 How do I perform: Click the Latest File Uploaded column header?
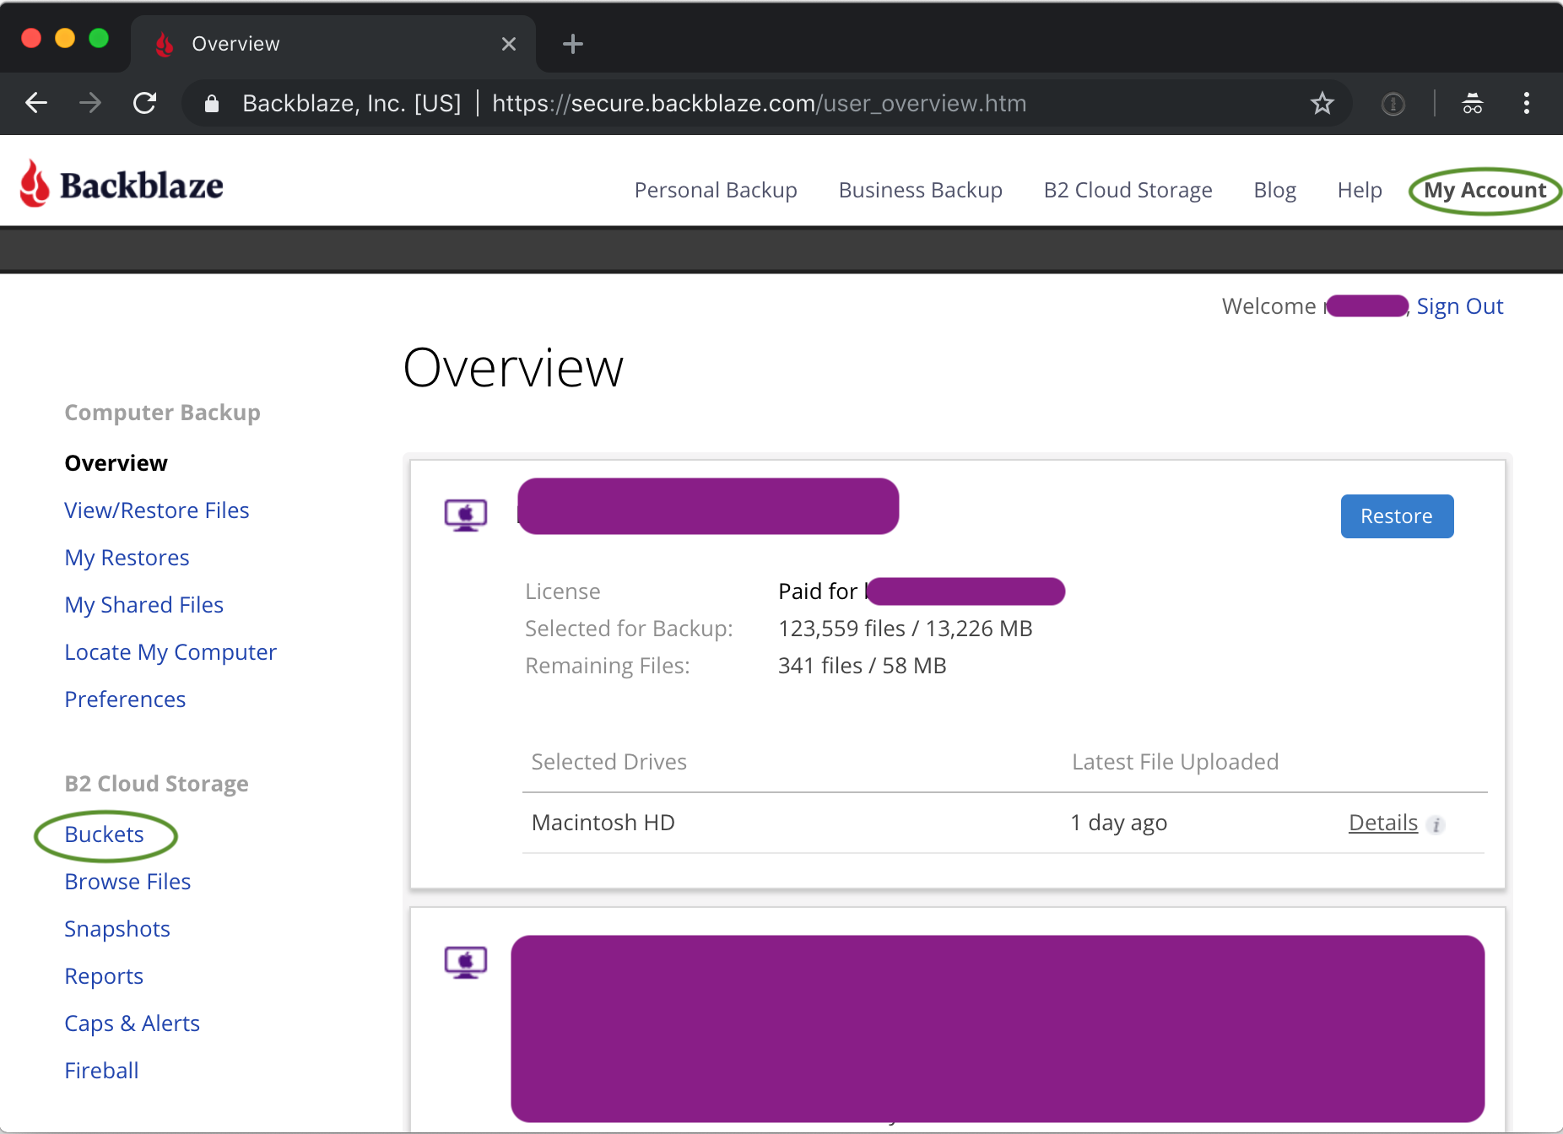(1175, 761)
